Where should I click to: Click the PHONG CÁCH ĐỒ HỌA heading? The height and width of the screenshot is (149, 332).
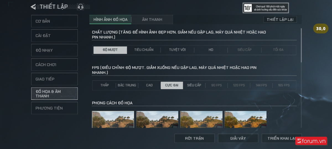click(112, 103)
